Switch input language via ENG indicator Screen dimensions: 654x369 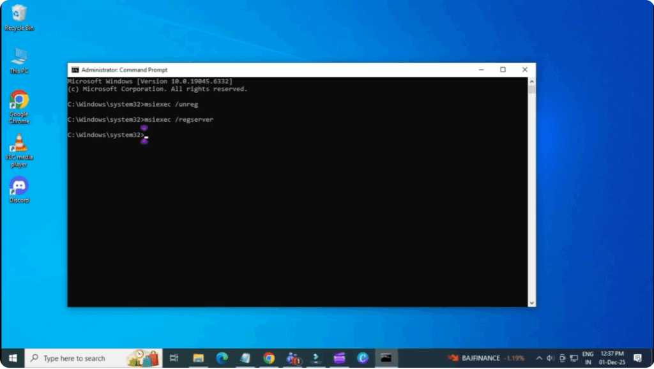point(588,358)
